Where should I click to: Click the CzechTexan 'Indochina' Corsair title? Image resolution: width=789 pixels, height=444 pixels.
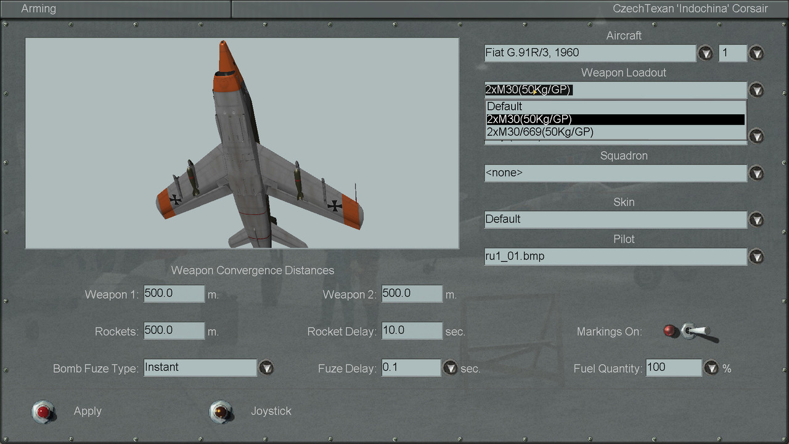(690, 9)
